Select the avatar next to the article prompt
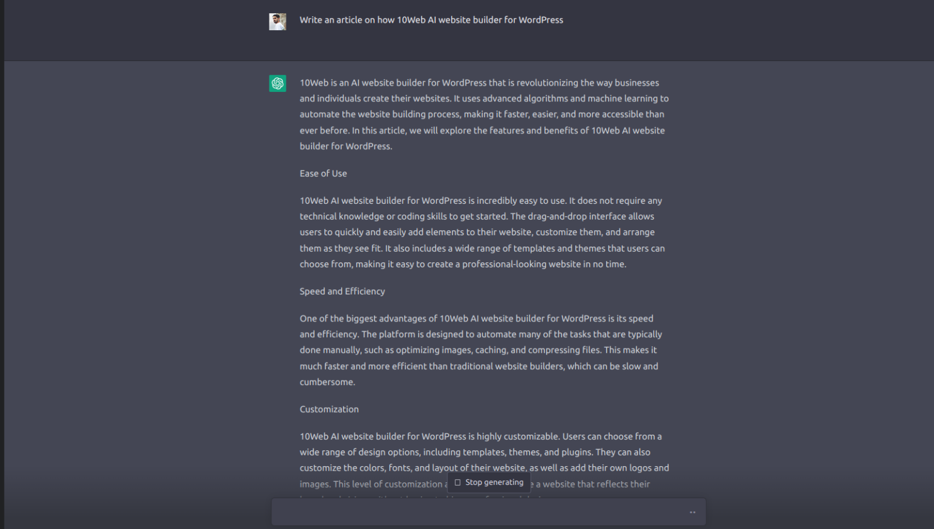Viewport: 934px width, 529px height. pos(277,21)
